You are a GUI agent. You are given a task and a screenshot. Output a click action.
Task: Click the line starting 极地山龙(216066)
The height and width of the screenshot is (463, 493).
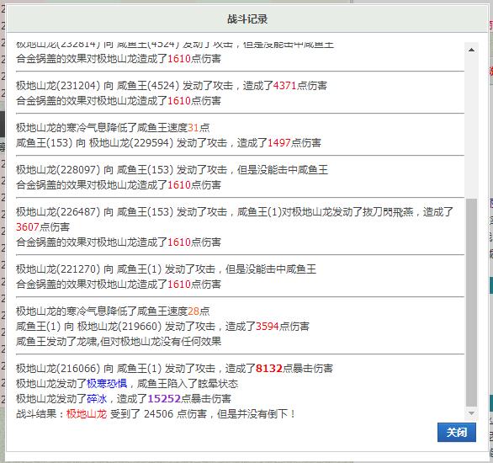coord(174,369)
